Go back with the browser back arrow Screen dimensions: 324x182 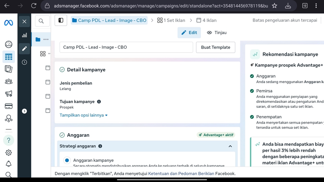point(7,6)
